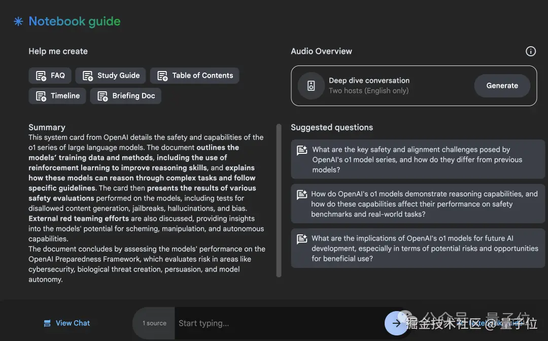Click the 1 source chip

coord(154,323)
